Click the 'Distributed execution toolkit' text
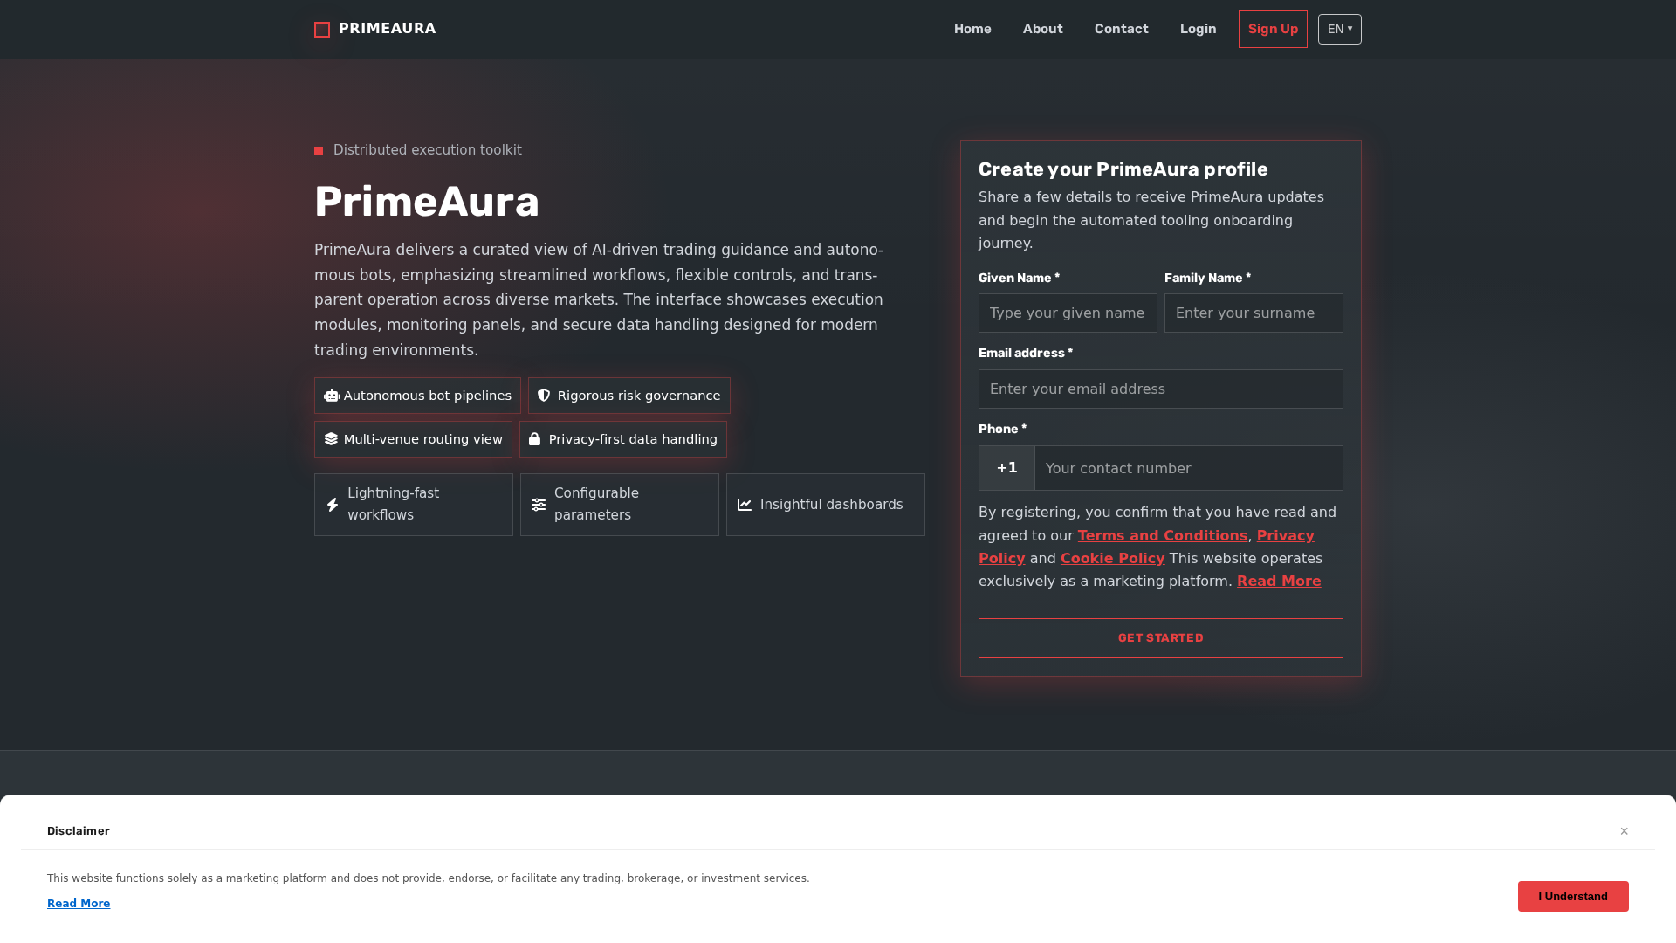 pyautogui.click(x=428, y=150)
